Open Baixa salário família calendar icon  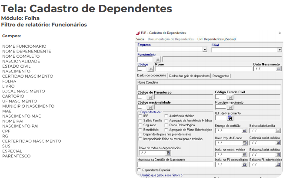click(278, 131)
